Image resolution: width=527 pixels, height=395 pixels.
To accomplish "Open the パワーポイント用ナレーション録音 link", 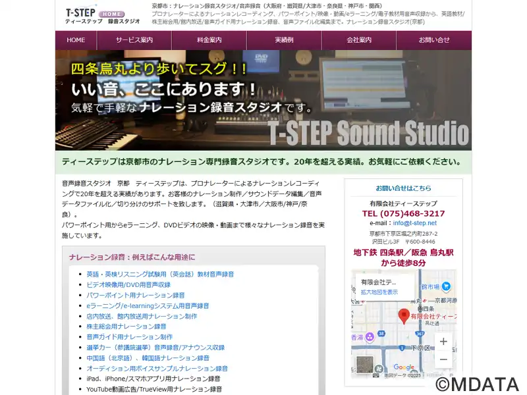I will [x=136, y=295].
